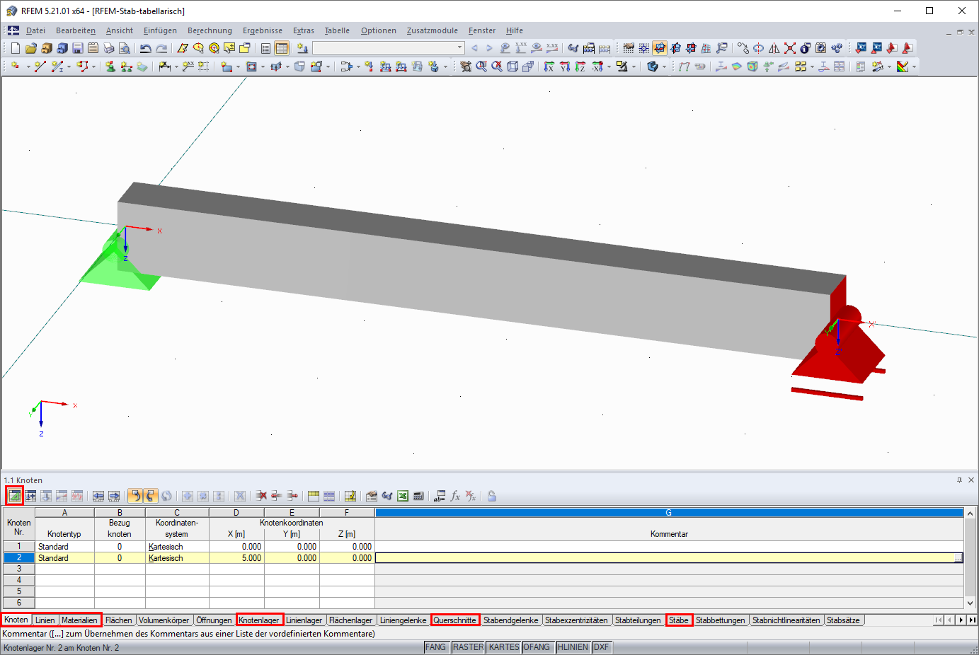Switch to the Knotenlager tab
This screenshot has width=979, height=655.
click(259, 620)
